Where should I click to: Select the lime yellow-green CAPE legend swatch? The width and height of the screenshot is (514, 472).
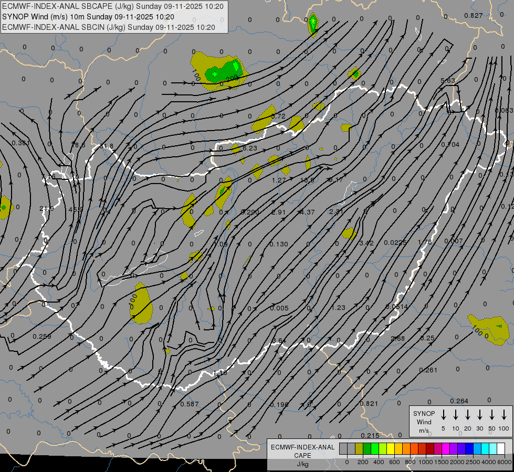click(x=383, y=448)
